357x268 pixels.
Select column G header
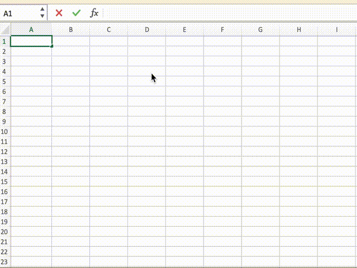pyautogui.click(x=260, y=30)
